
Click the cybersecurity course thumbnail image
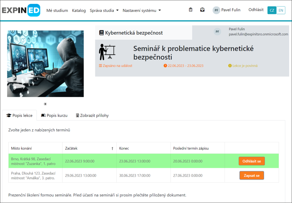click(x=45, y=64)
